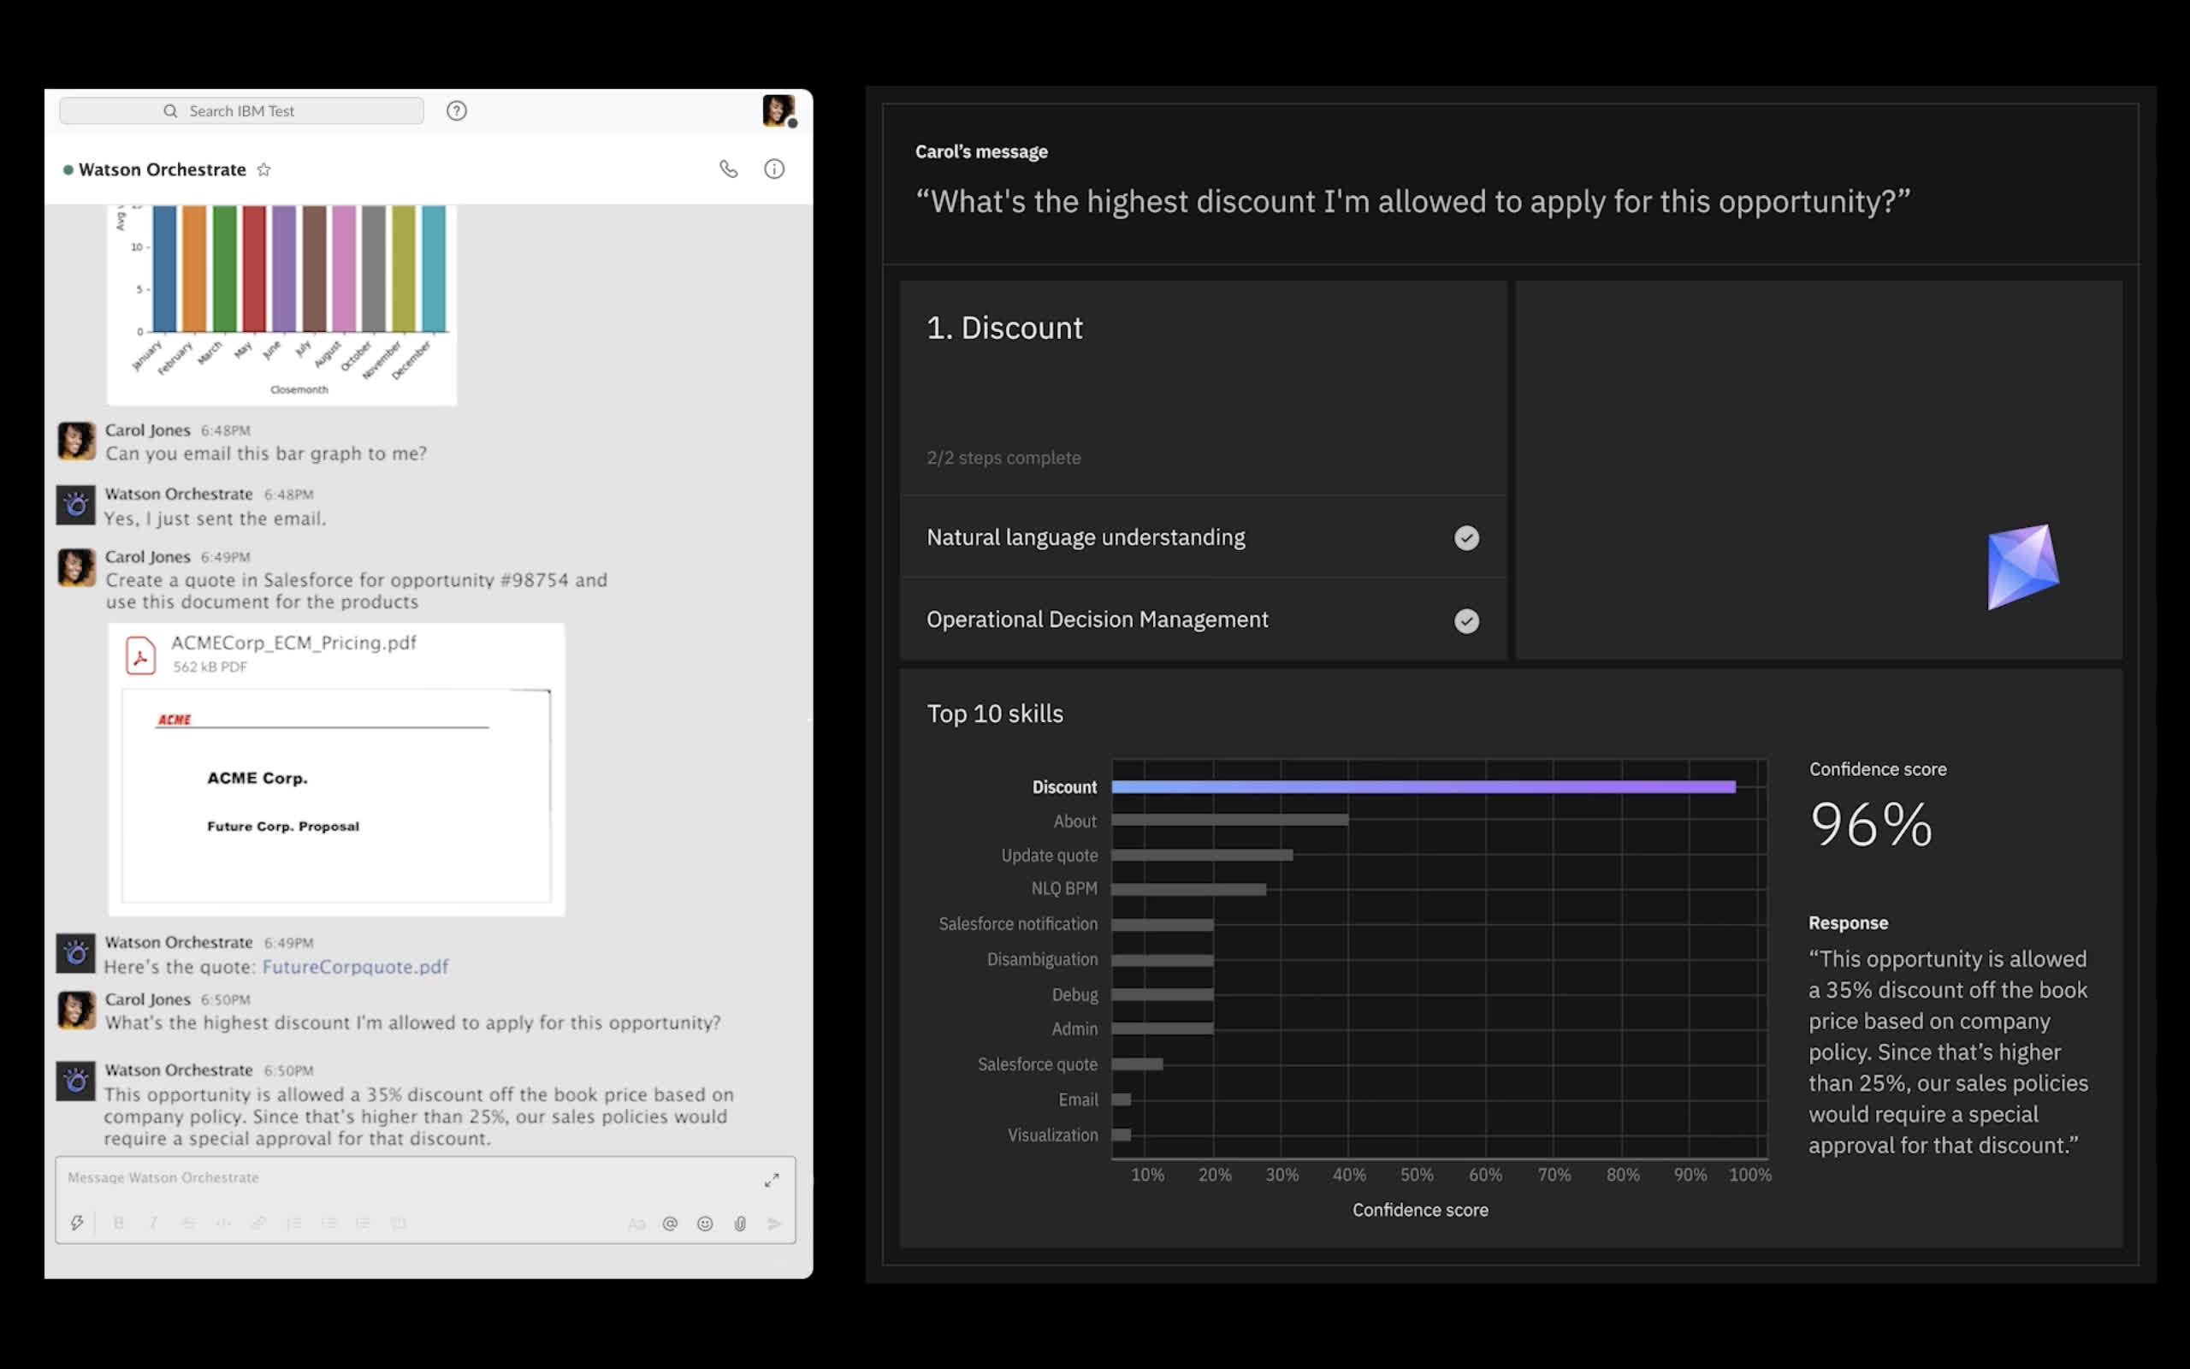Click the phone call icon
Viewport: 2190px width, 1369px height.
pos(729,169)
